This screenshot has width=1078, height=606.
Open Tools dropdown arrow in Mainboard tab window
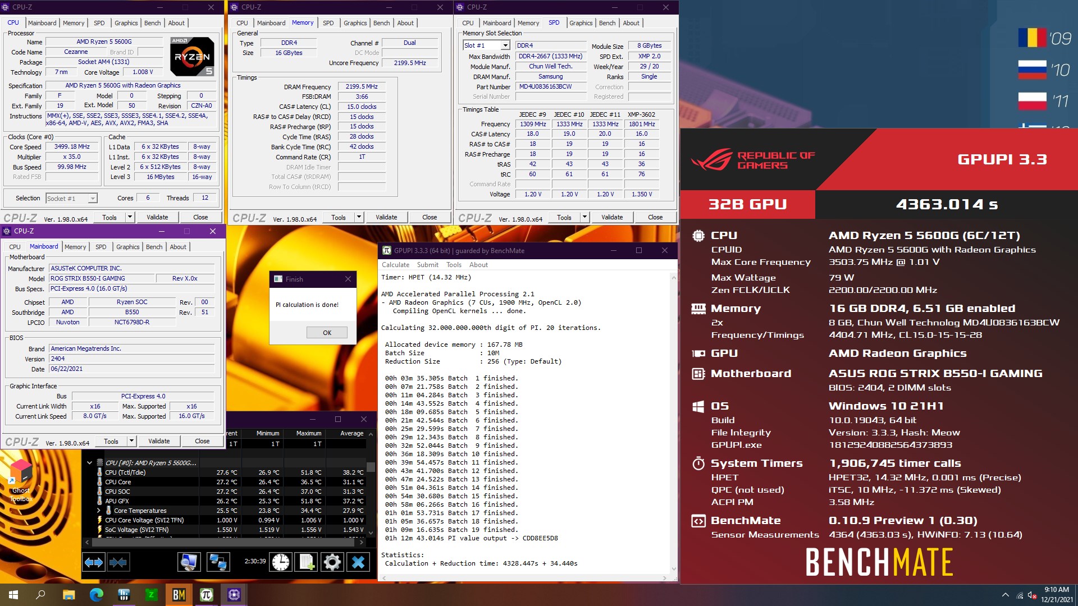point(131,441)
